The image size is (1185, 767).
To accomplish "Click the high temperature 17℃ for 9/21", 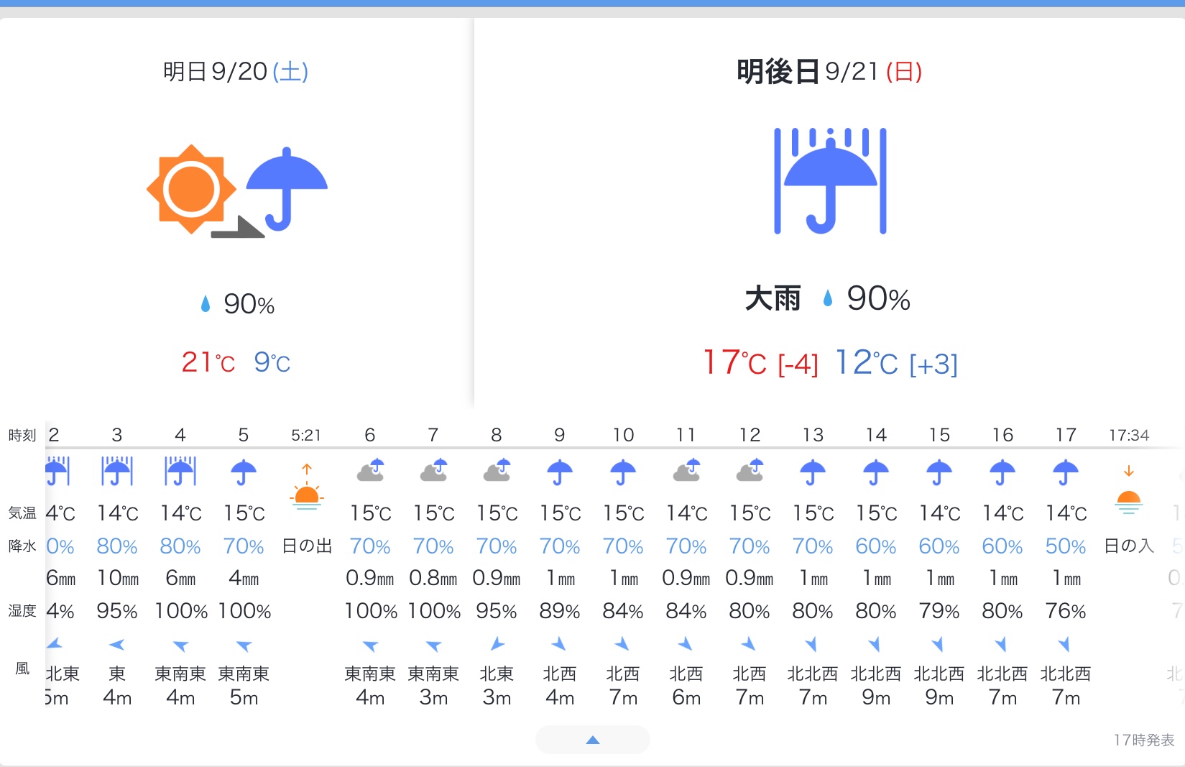I will pyautogui.click(x=734, y=363).
